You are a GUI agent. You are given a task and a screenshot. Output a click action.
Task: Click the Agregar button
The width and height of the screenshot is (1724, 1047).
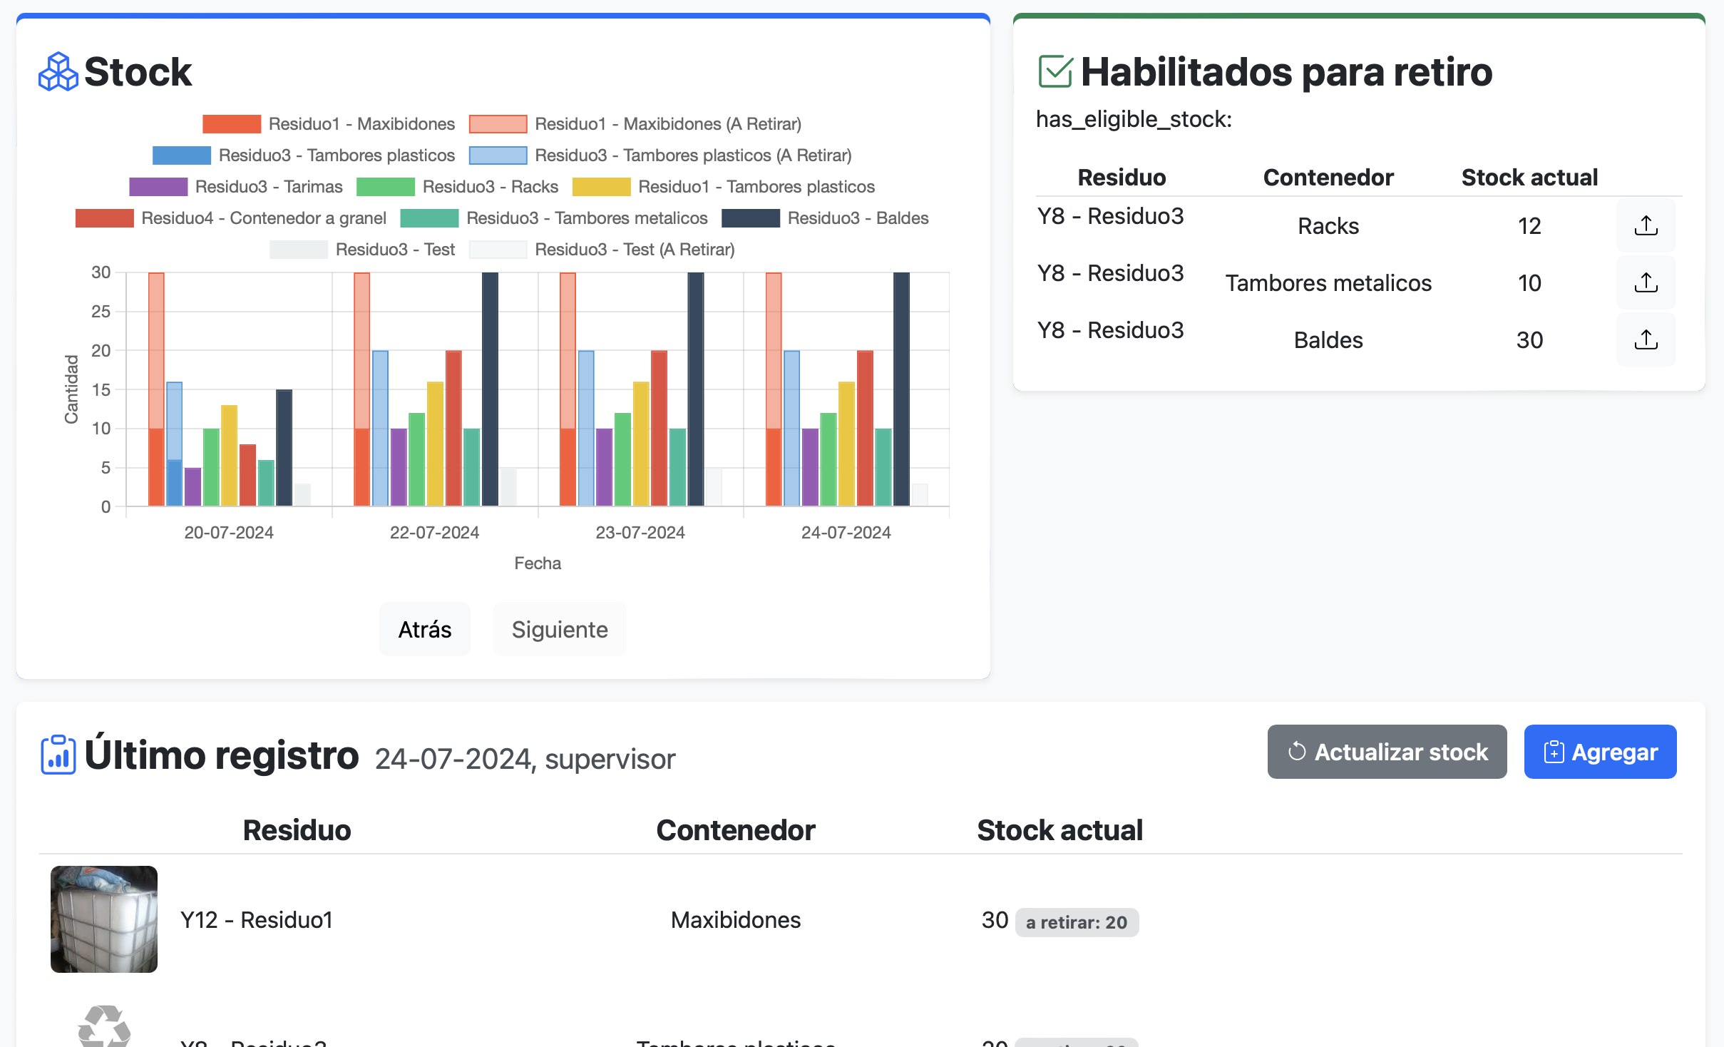[x=1600, y=752]
